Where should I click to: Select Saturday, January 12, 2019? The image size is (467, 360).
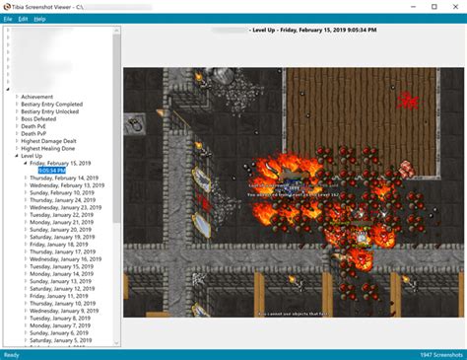pyautogui.click(x=62, y=289)
